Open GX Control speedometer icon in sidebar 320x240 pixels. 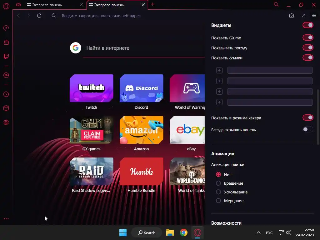pyautogui.click(x=6, y=28)
